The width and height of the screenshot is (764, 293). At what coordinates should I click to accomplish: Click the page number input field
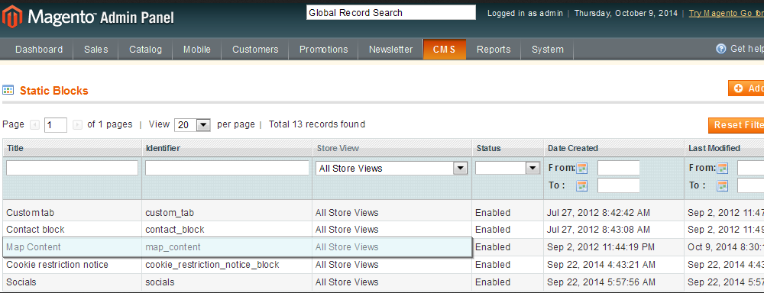(x=56, y=125)
